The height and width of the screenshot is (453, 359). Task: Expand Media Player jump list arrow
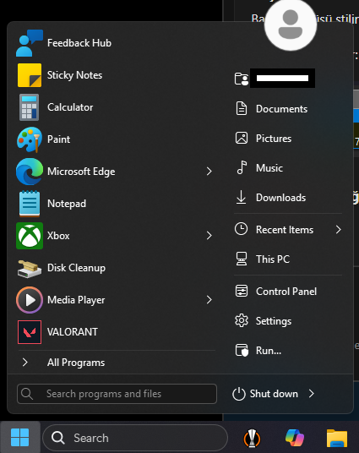click(209, 300)
